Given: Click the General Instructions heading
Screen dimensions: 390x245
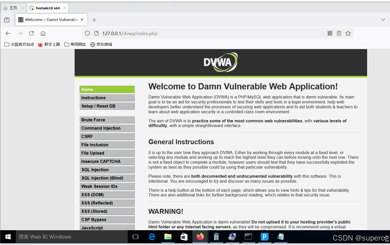Looking at the screenshot, I should click(181, 142).
